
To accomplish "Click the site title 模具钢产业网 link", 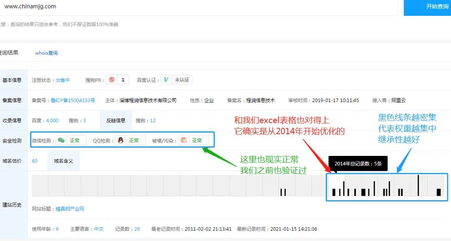I will [x=70, y=208].
